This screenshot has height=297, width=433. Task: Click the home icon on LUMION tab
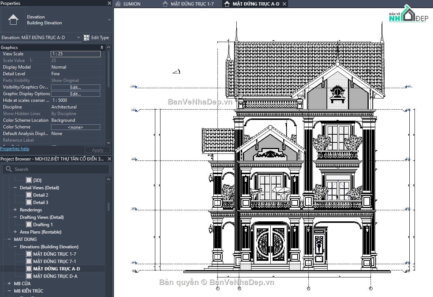coord(118,4)
